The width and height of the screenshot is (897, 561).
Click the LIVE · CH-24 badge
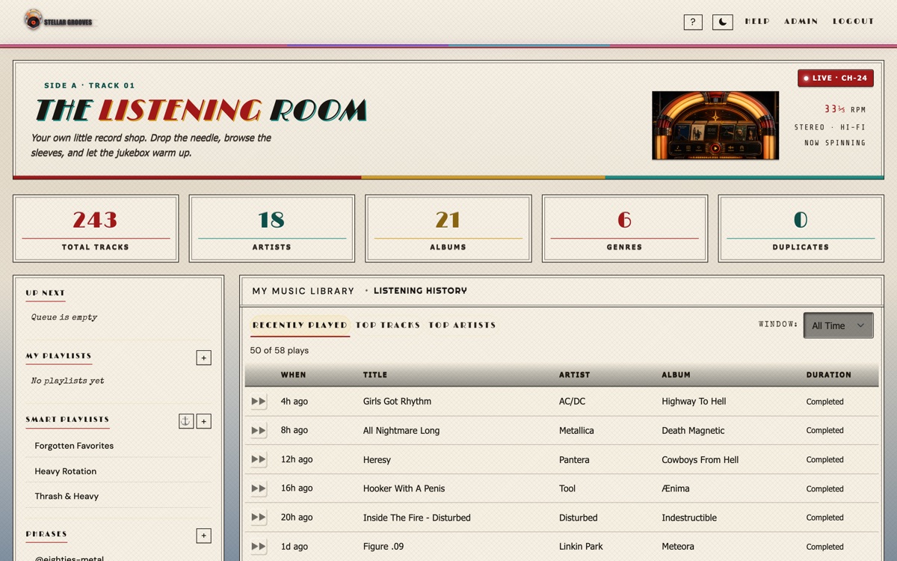click(x=836, y=78)
